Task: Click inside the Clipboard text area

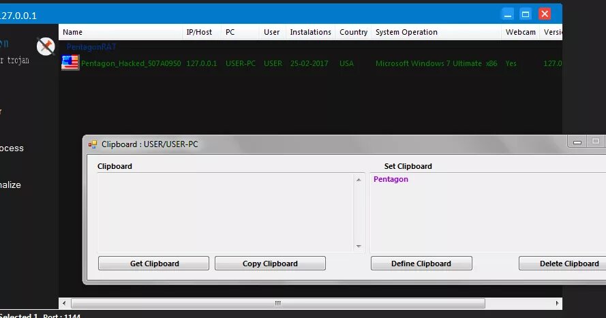Action: pyautogui.click(x=226, y=212)
